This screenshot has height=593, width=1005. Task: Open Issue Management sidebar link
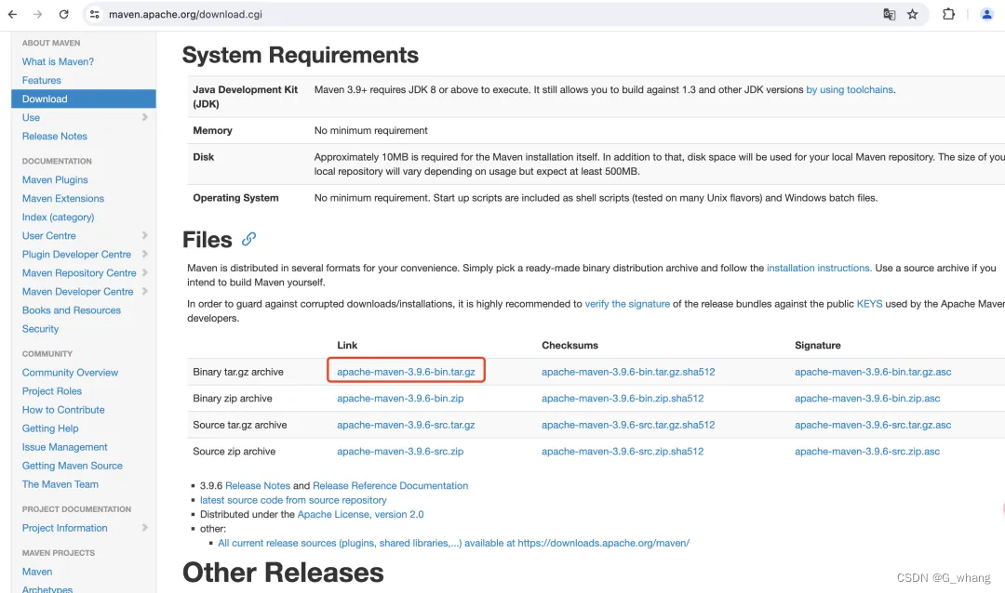coord(65,446)
